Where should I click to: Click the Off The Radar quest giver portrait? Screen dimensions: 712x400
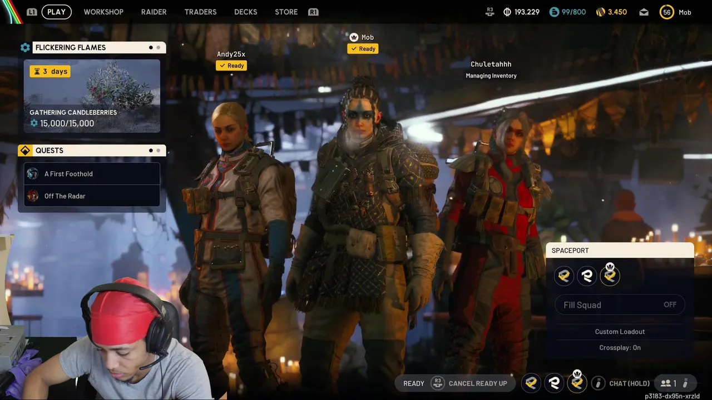coord(33,196)
